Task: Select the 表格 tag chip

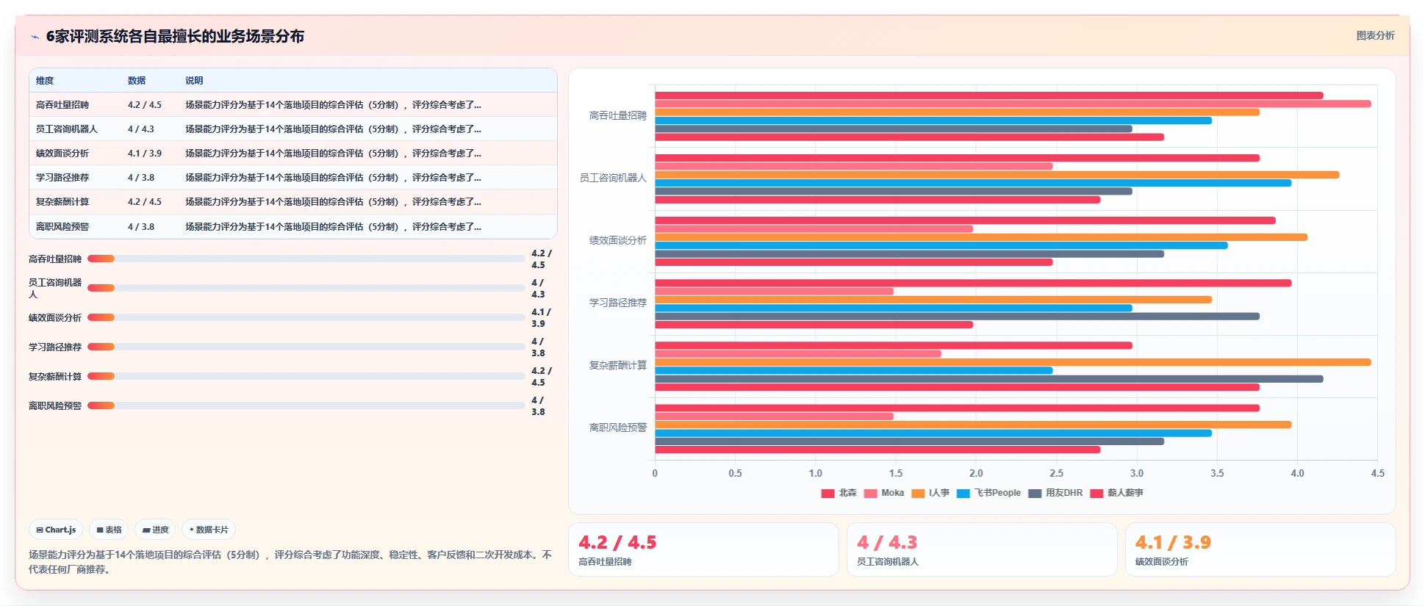Action: 109,530
